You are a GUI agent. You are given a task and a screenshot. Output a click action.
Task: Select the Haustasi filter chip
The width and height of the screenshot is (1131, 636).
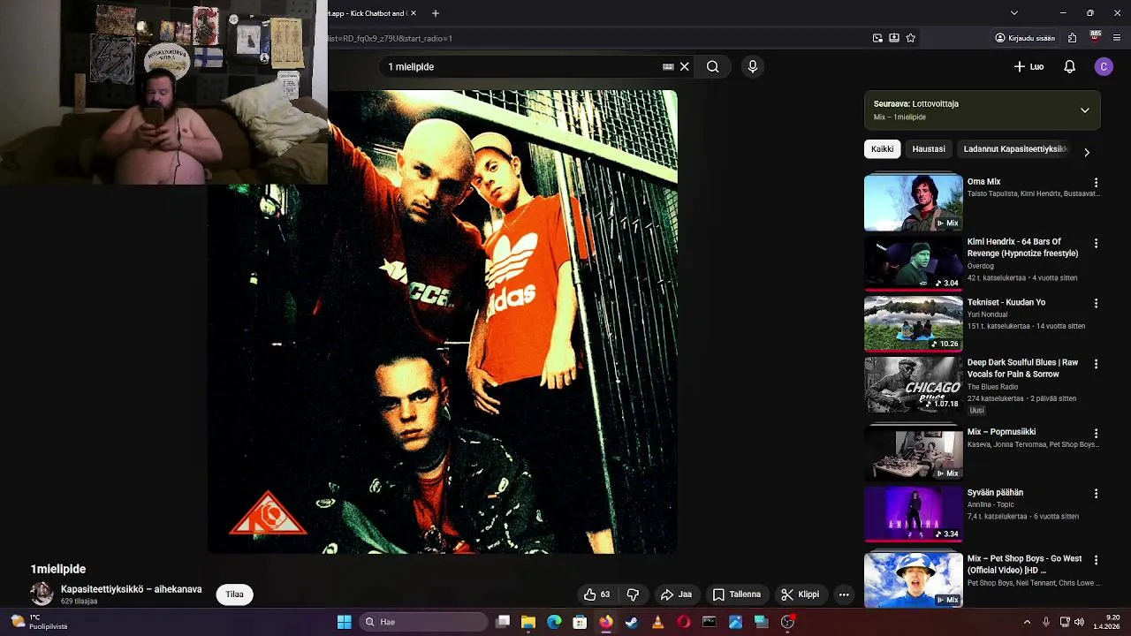(929, 149)
